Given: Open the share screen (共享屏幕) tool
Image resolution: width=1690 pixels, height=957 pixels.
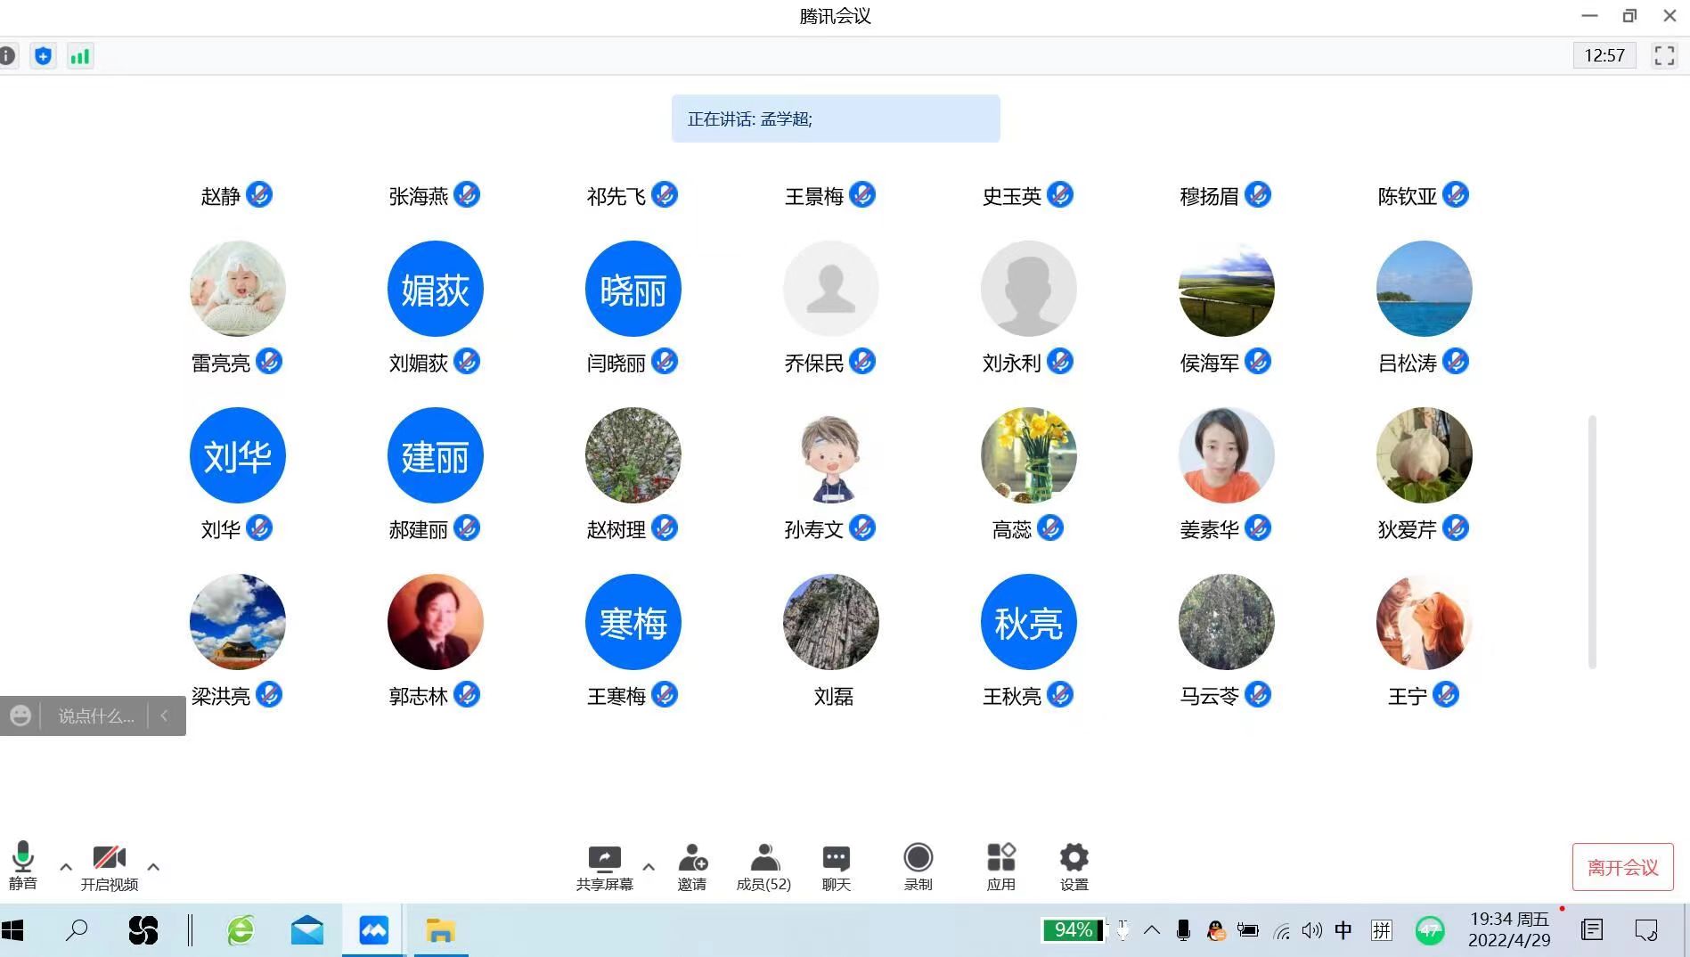Looking at the screenshot, I should pyautogui.click(x=604, y=866).
